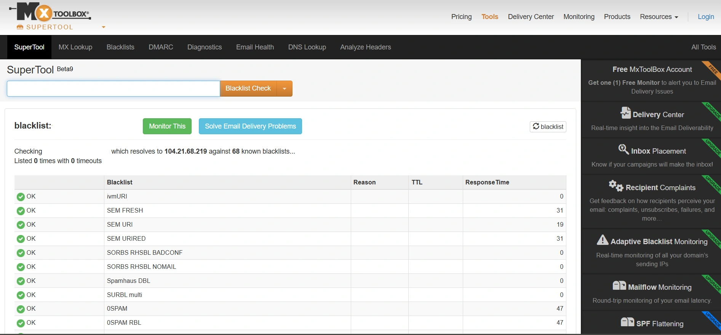Expand the Resources menu
Viewport: 721px width, 335px height.
pos(659,17)
